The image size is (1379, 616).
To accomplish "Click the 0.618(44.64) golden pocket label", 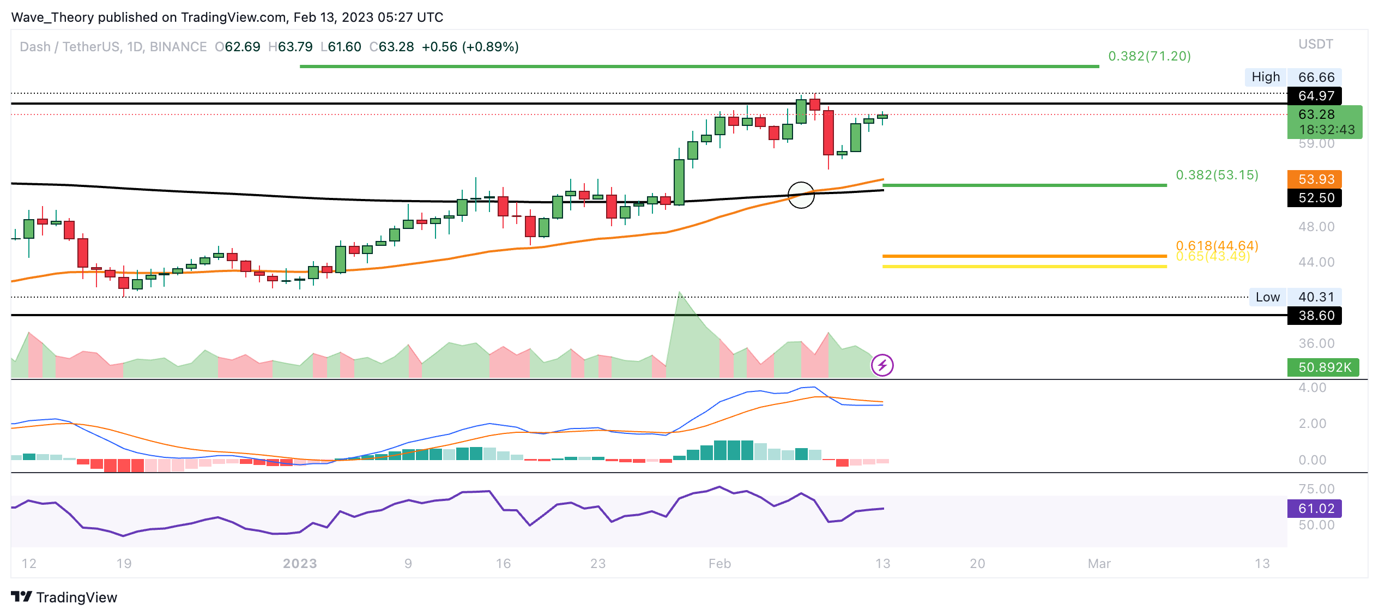I will [1217, 245].
